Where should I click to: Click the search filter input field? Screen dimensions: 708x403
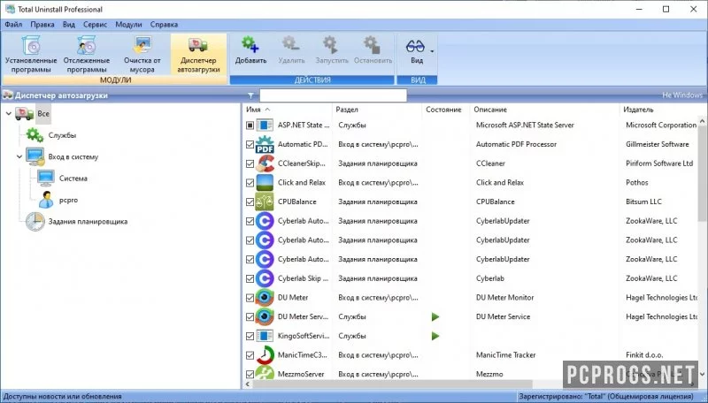[334, 95]
